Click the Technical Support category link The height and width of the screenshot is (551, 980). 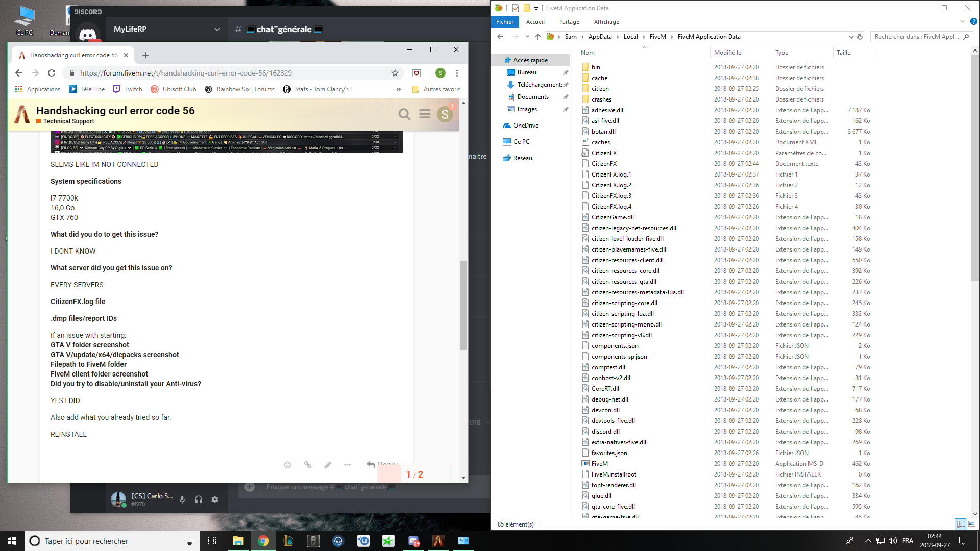(x=68, y=121)
